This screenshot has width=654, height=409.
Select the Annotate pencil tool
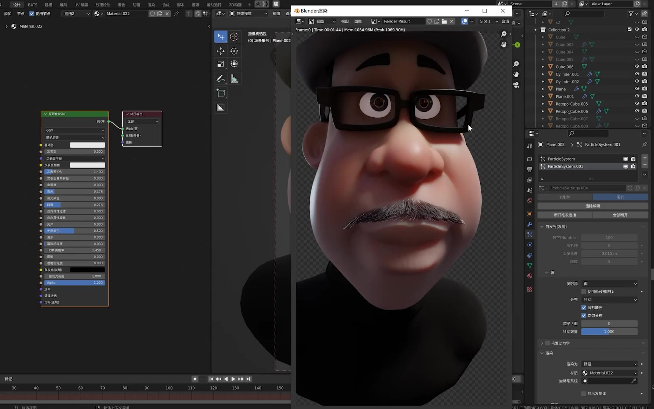point(221,78)
